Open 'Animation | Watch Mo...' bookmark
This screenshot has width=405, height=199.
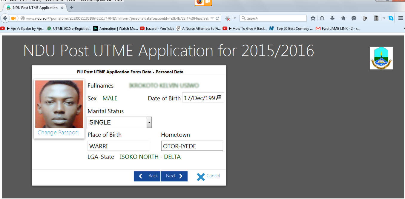pos(116,29)
